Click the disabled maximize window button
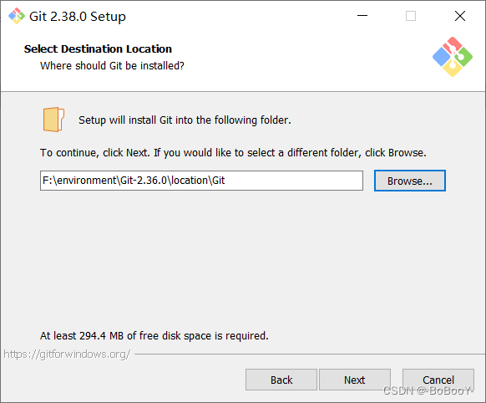This screenshot has height=403, width=486. coord(411,16)
